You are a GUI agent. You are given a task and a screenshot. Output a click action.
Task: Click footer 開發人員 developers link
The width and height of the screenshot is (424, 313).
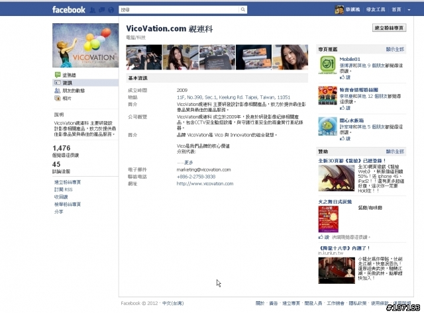(x=313, y=303)
